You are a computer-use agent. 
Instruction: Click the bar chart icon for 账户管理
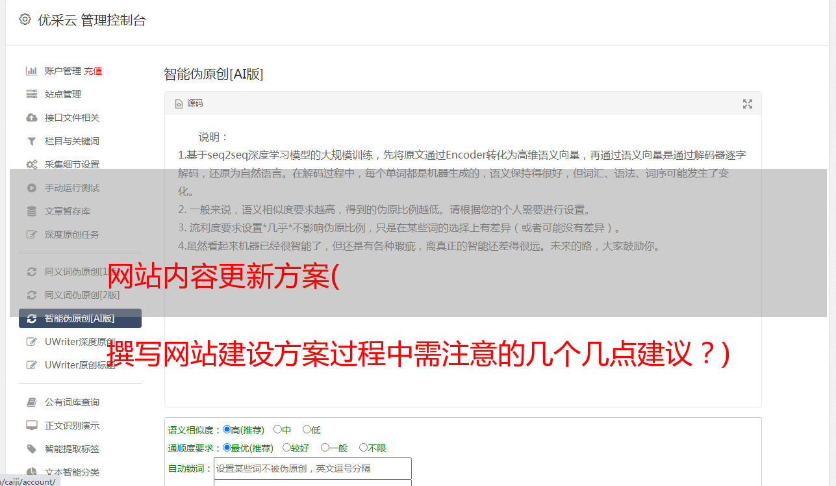[x=31, y=71]
